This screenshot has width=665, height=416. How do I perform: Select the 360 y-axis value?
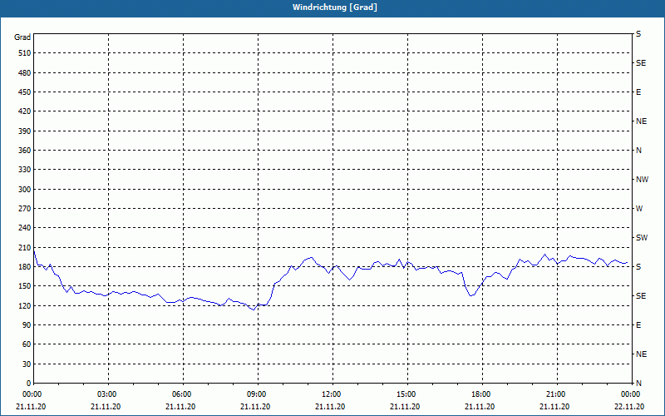(x=25, y=151)
